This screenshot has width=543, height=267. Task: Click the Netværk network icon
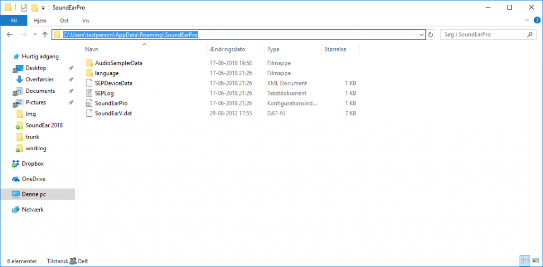point(15,210)
